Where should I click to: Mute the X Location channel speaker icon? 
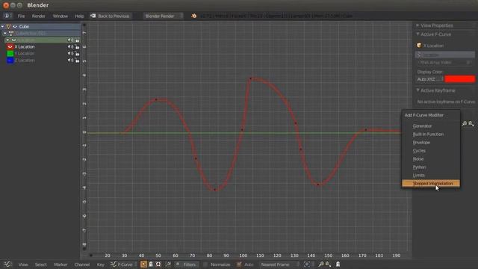tap(70, 46)
